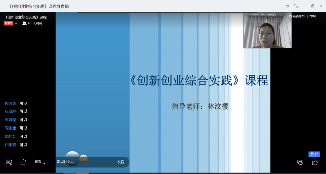Viewport: 326px width, 174px height.
Task: Restore down the live stream window
Action: [x=312, y=6]
